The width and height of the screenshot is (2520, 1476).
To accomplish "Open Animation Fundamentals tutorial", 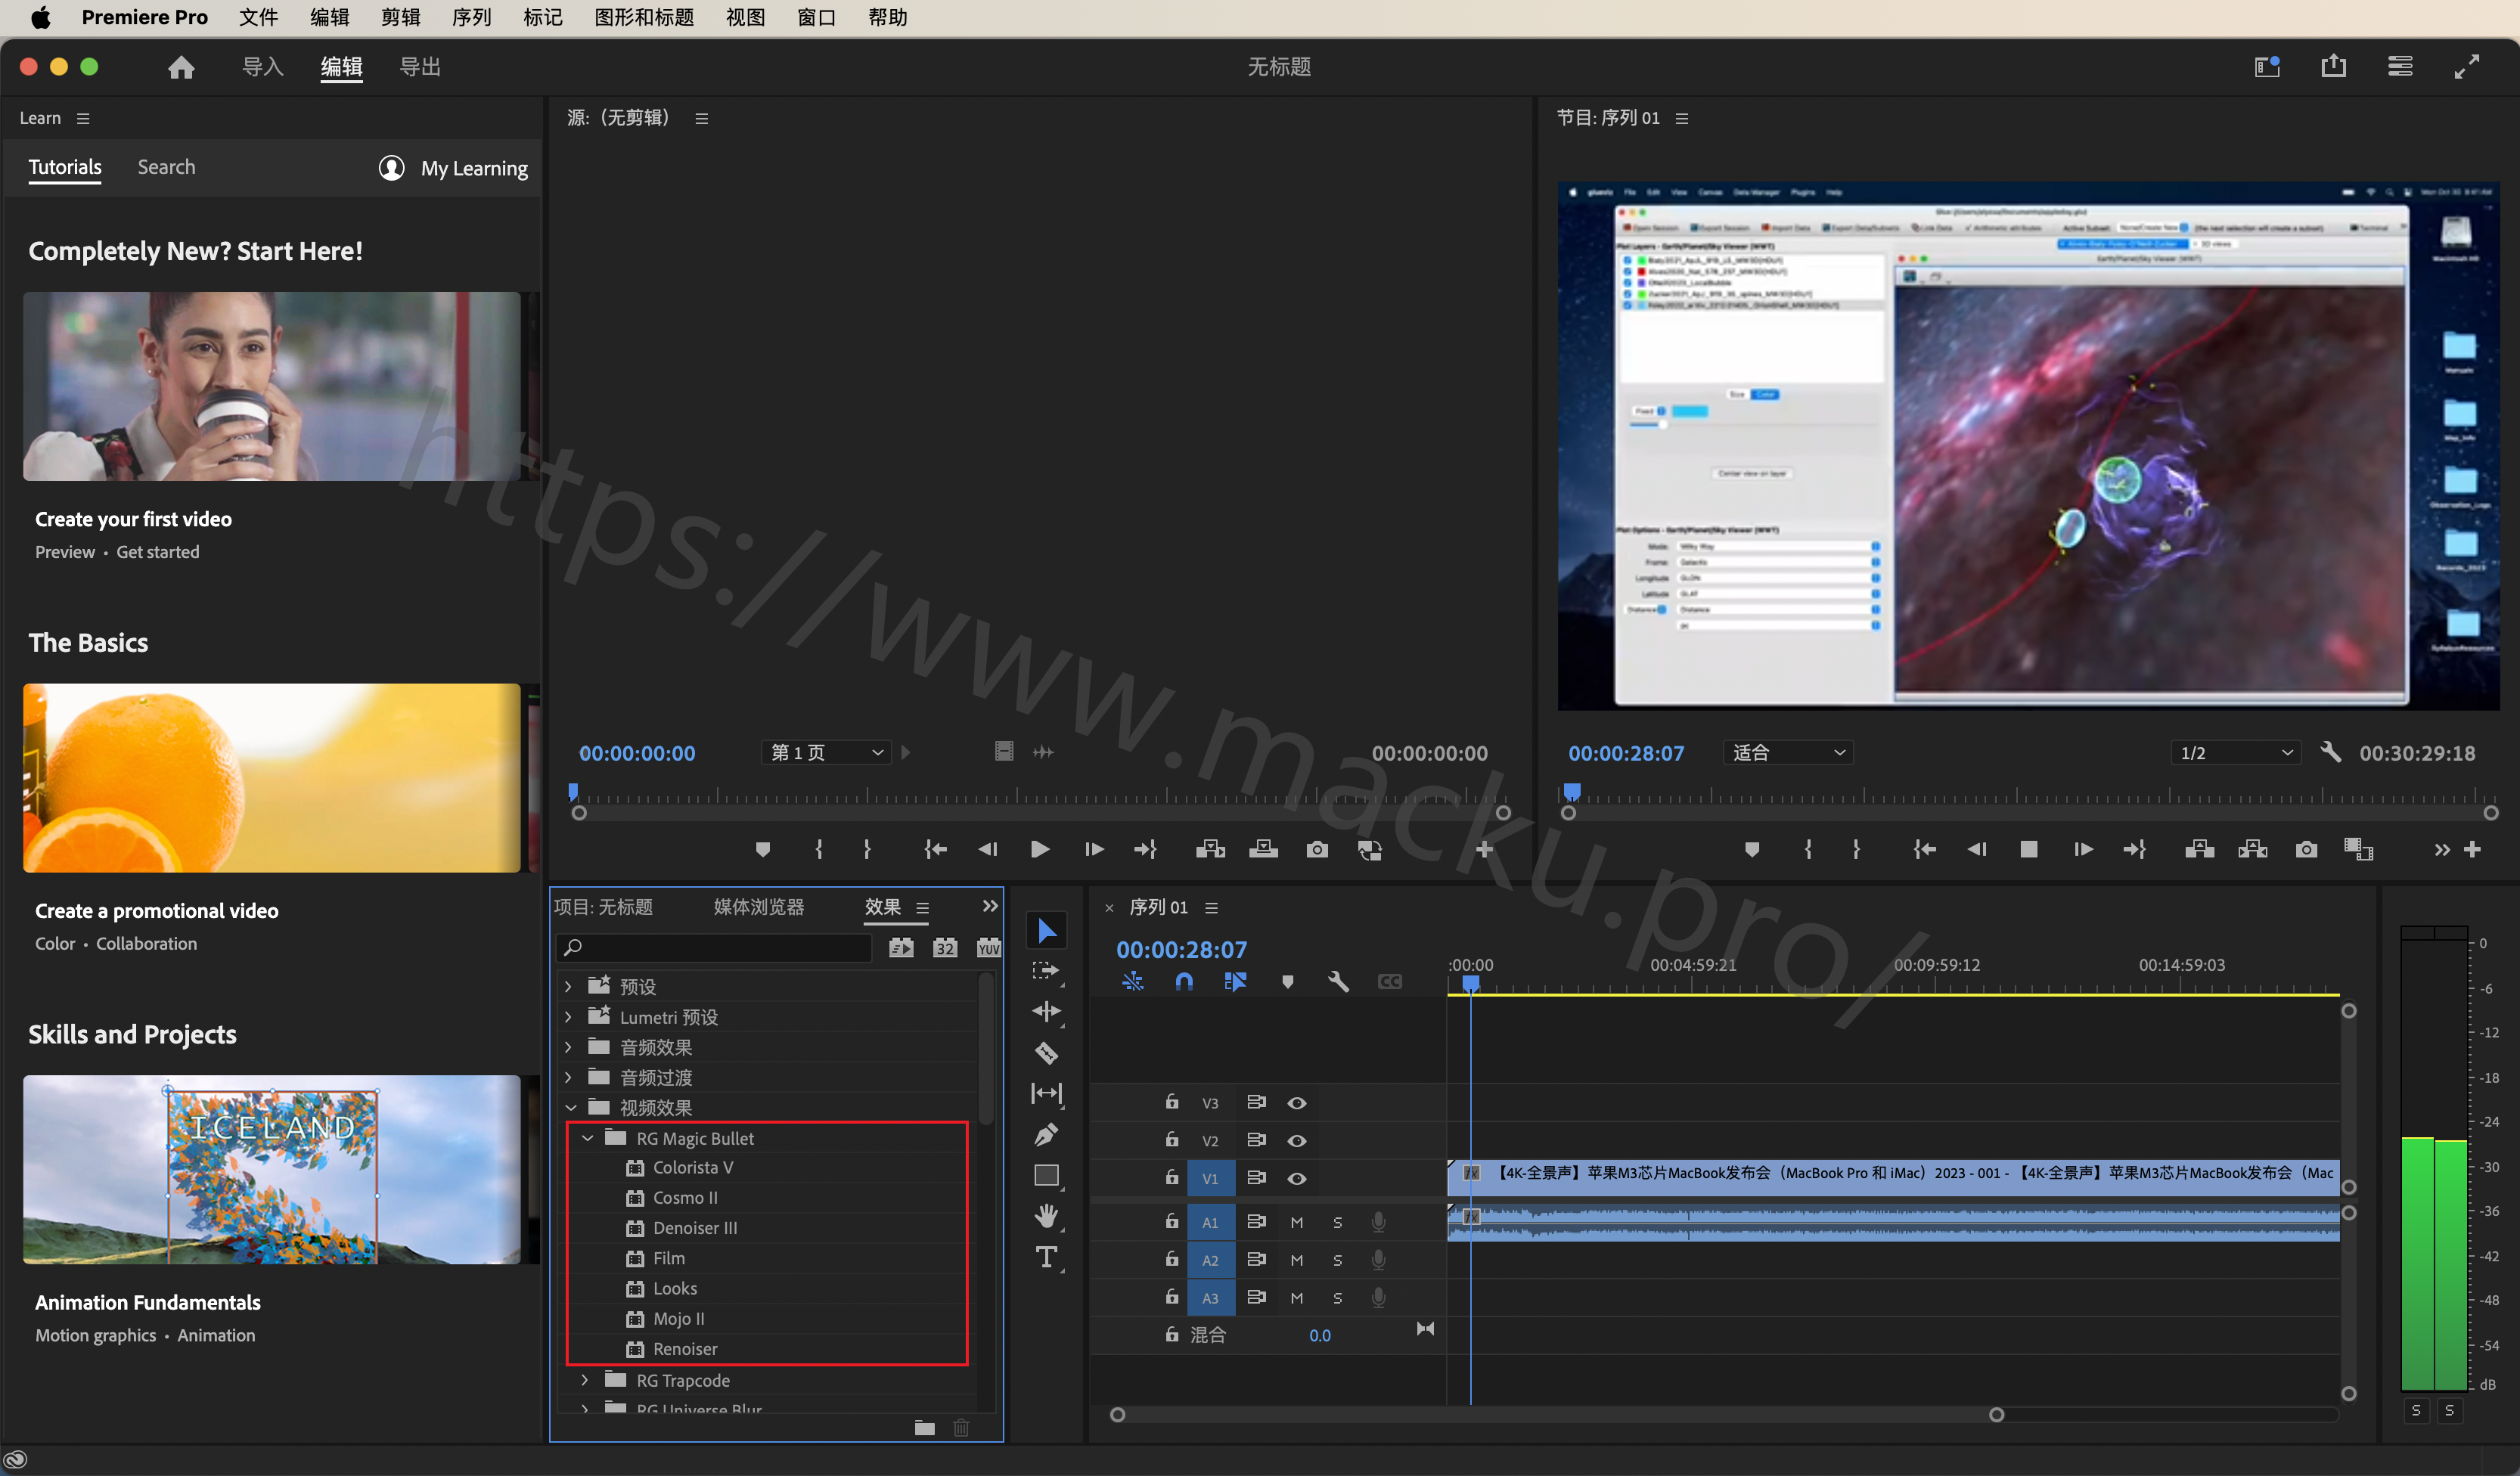I will [272, 1169].
